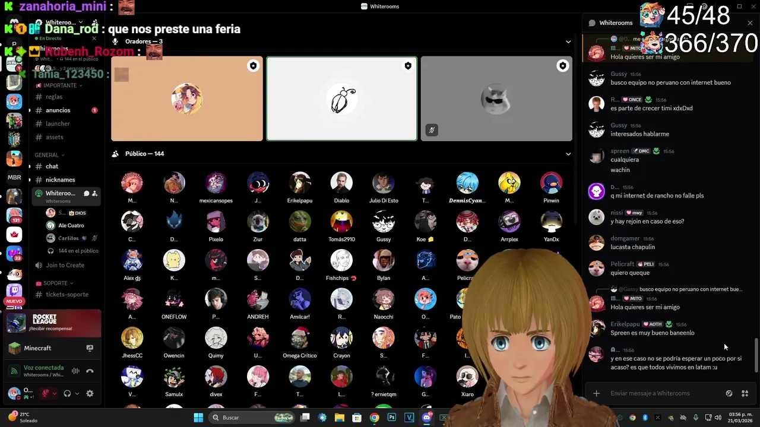Select Whiterooms stage channel

[65, 196]
